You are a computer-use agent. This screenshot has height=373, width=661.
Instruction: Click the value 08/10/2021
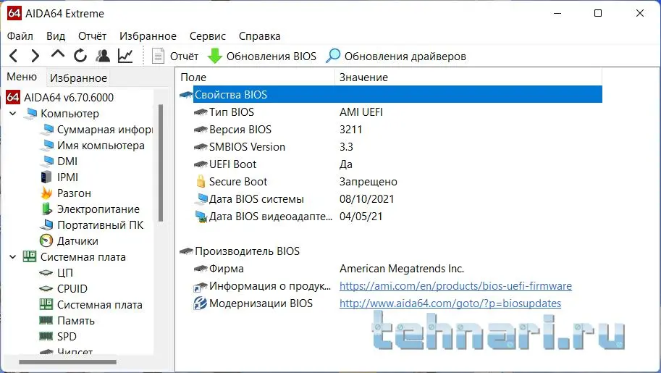(x=367, y=199)
